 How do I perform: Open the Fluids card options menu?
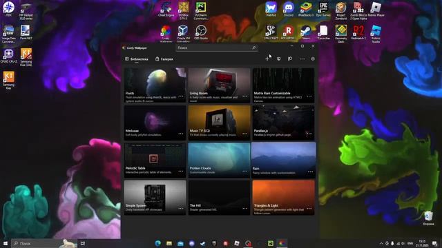click(181, 96)
